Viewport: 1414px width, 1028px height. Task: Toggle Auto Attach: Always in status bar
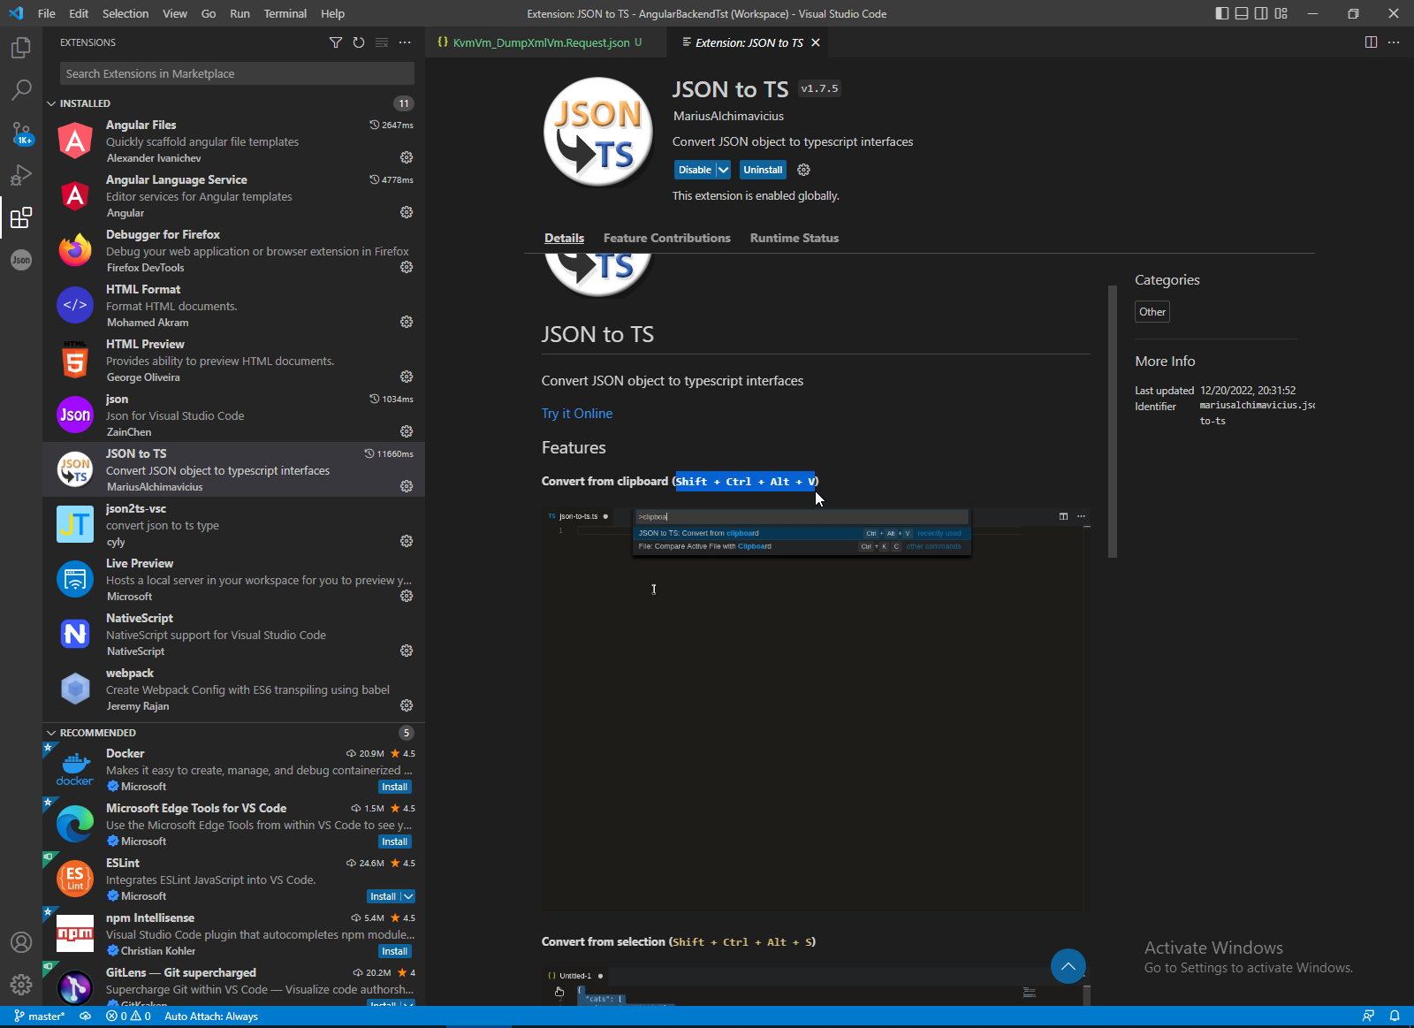click(211, 1017)
